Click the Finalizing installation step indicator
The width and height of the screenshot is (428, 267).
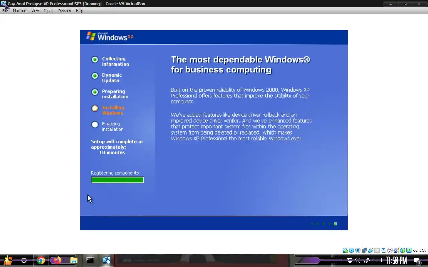tap(95, 125)
